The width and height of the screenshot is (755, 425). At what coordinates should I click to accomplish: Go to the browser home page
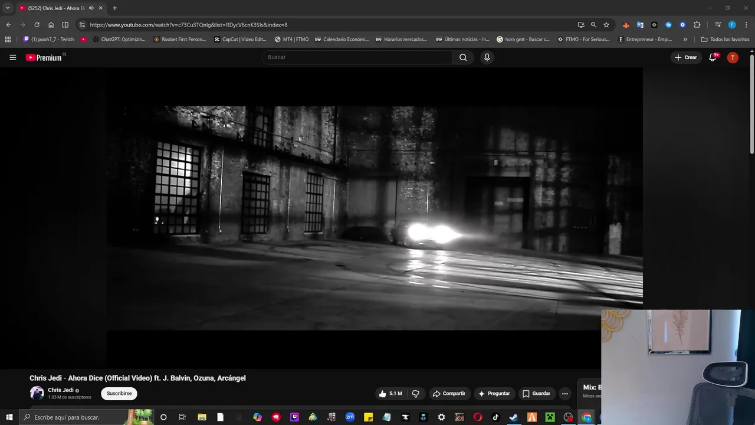pyautogui.click(x=51, y=25)
